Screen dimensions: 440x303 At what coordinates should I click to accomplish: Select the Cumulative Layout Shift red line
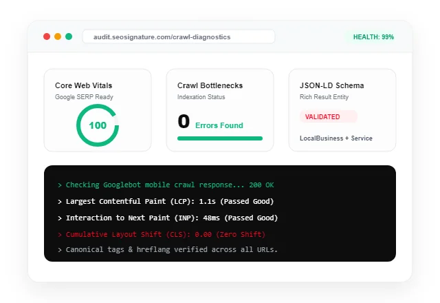click(x=162, y=234)
